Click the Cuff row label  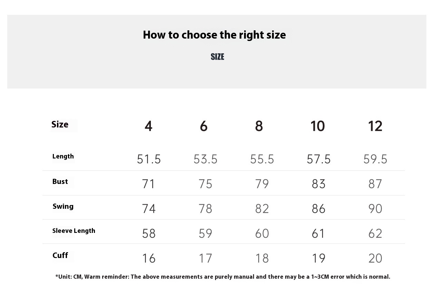click(x=60, y=255)
